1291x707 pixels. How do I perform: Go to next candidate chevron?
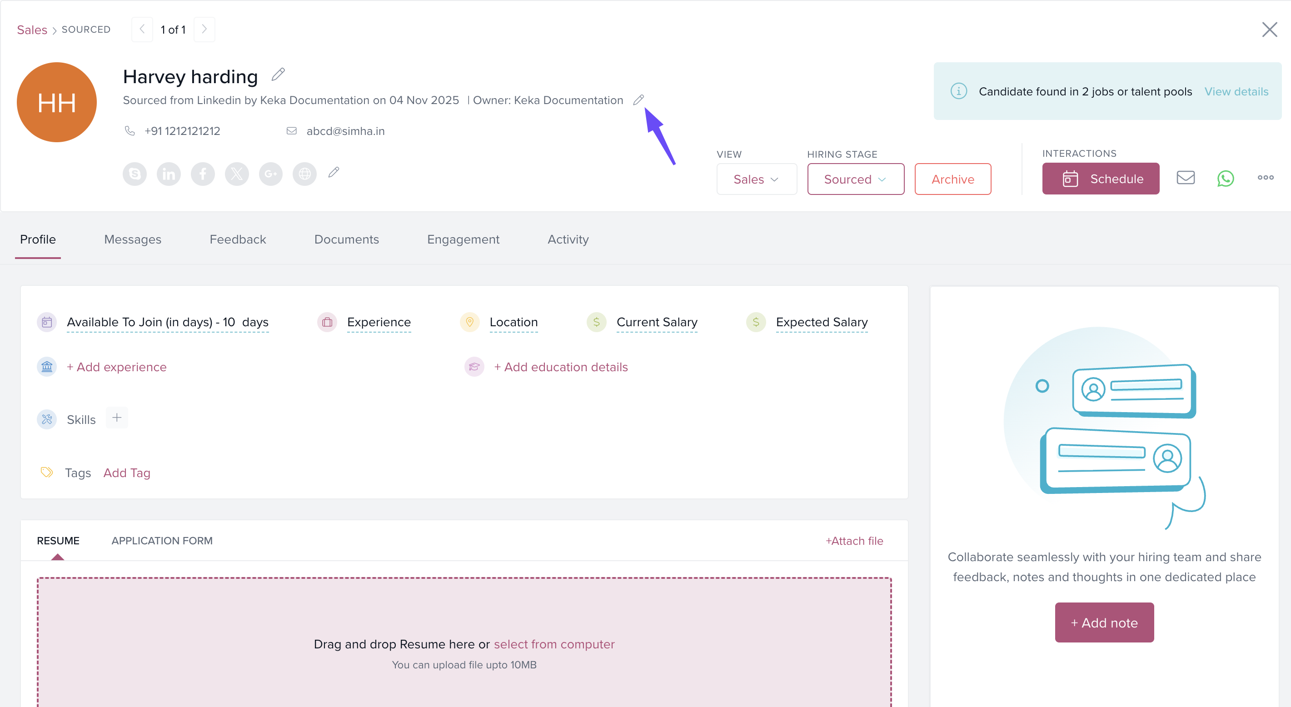(x=204, y=30)
